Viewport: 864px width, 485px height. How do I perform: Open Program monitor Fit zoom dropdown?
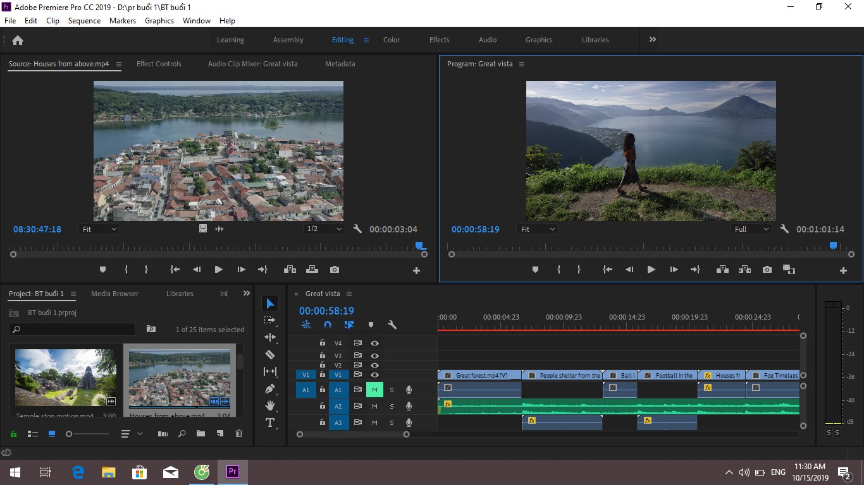coord(537,229)
